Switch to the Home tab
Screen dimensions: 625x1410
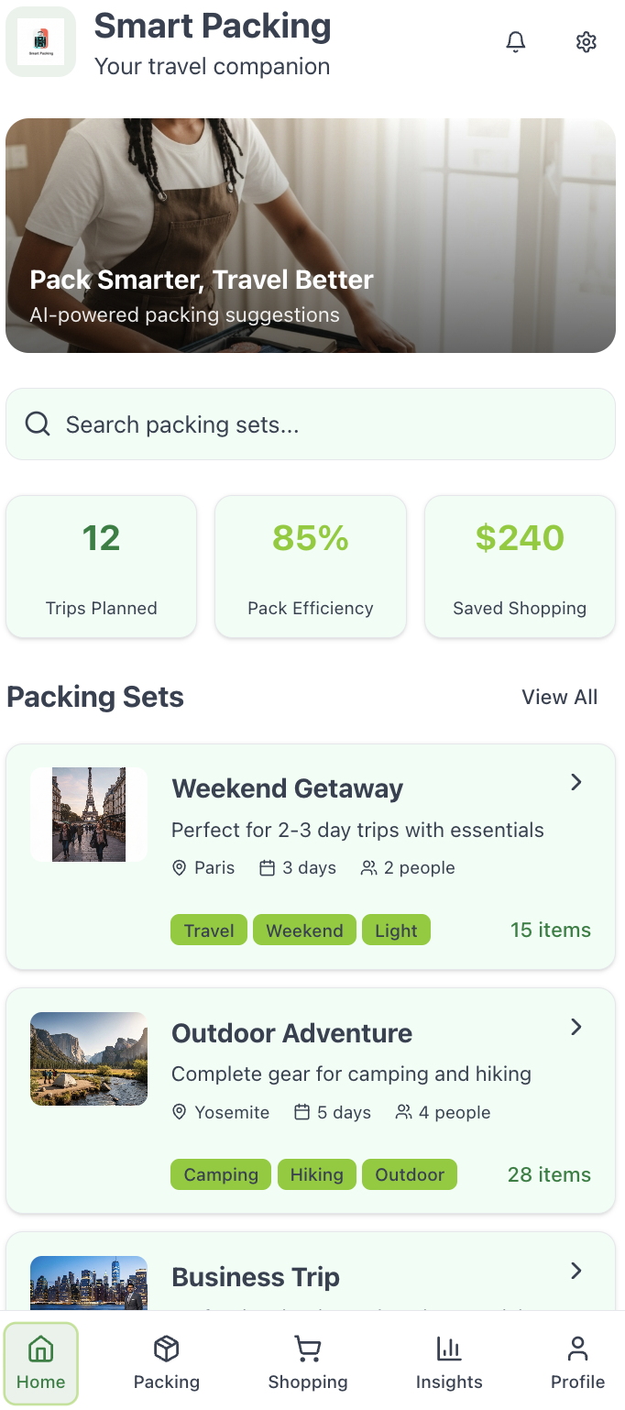[x=41, y=1364]
